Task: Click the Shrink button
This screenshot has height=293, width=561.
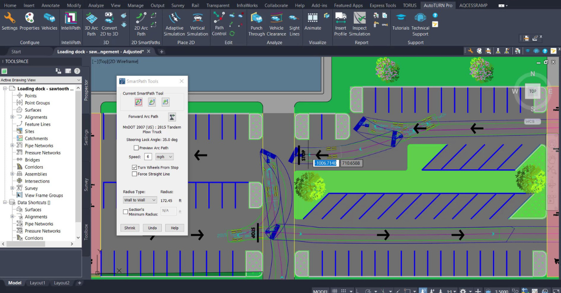Action: [x=129, y=228]
